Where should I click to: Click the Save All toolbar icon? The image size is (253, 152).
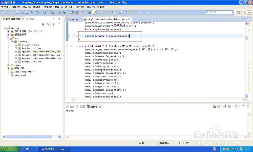22,12
